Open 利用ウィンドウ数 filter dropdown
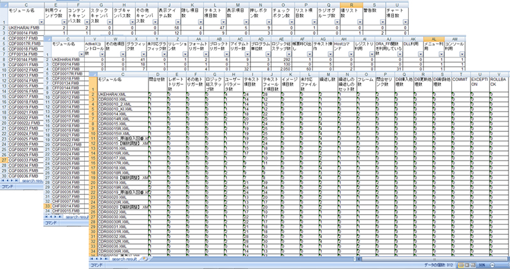 click(x=64, y=22)
